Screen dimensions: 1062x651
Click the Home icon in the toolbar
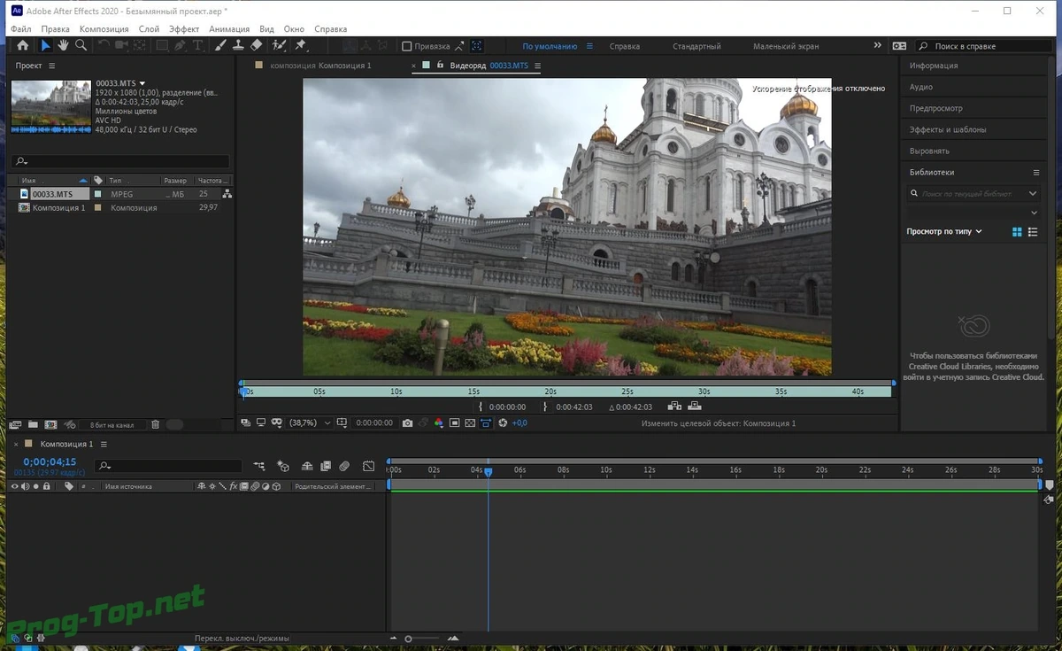click(x=22, y=45)
